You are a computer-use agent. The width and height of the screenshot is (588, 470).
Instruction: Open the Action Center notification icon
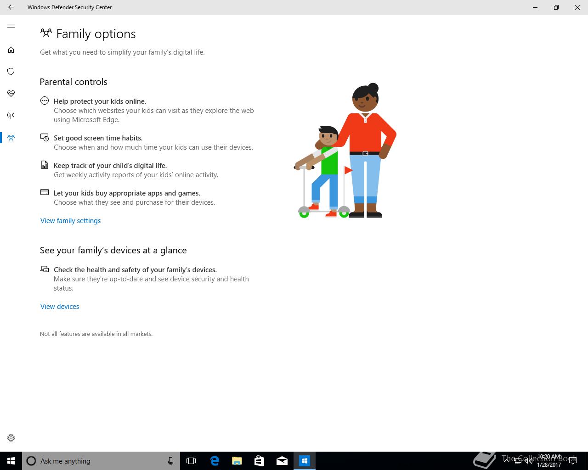tap(572, 461)
